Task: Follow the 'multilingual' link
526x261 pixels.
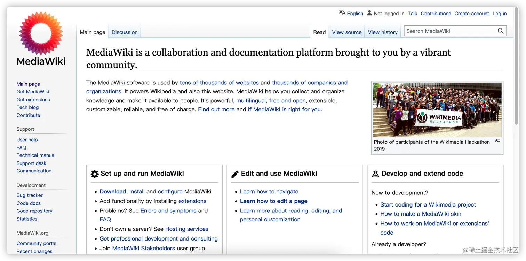Action: (x=251, y=101)
